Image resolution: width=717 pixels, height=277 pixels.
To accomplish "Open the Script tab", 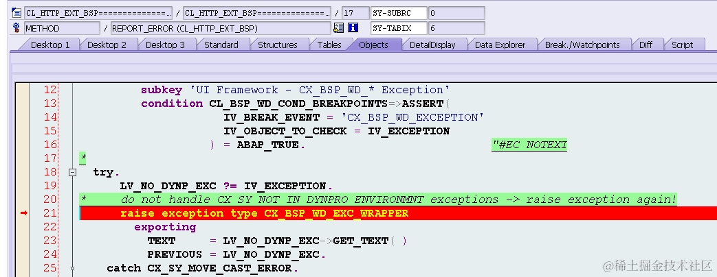I will tap(682, 45).
